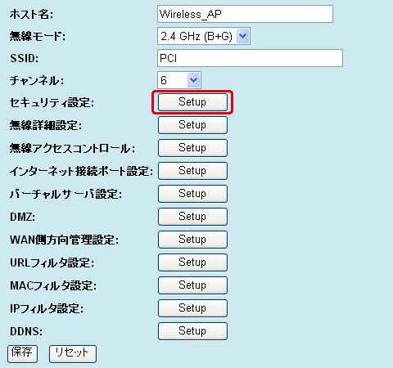Screen dimensions: 393x368
Task: Open Setup for インターネット接続ポート設定
Action: pos(192,171)
